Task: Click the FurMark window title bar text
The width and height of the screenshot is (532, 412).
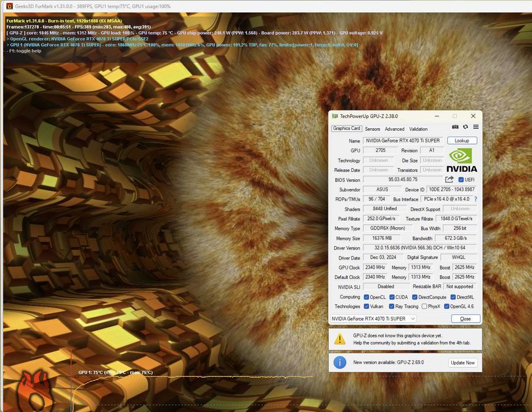Action: coord(92,6)
